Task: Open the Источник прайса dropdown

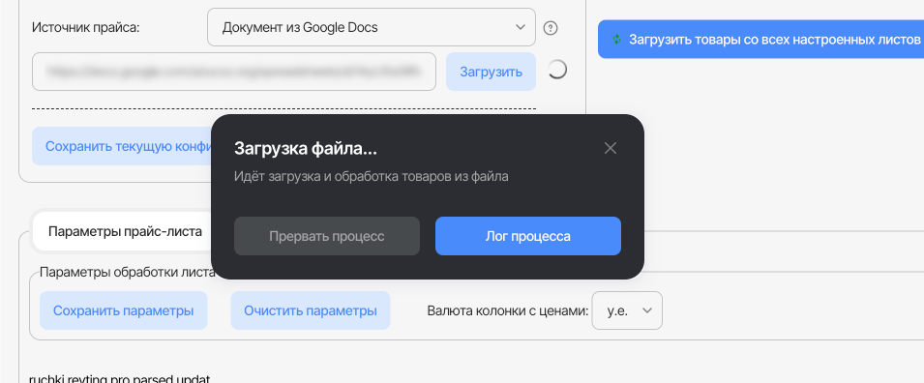Action: [372, 27]
